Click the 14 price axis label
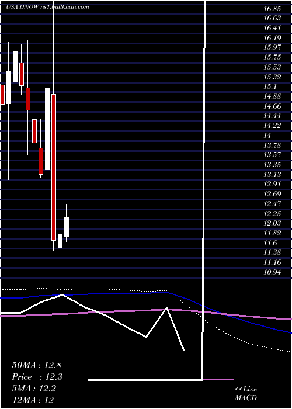The width and height of the screenshot is (292, 409). (x=267, y=136)
